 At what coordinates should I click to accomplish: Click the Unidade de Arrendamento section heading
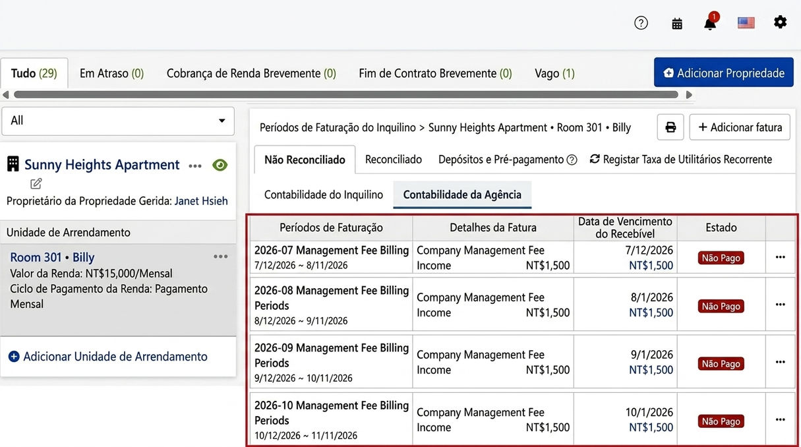[x=69, y=232]
